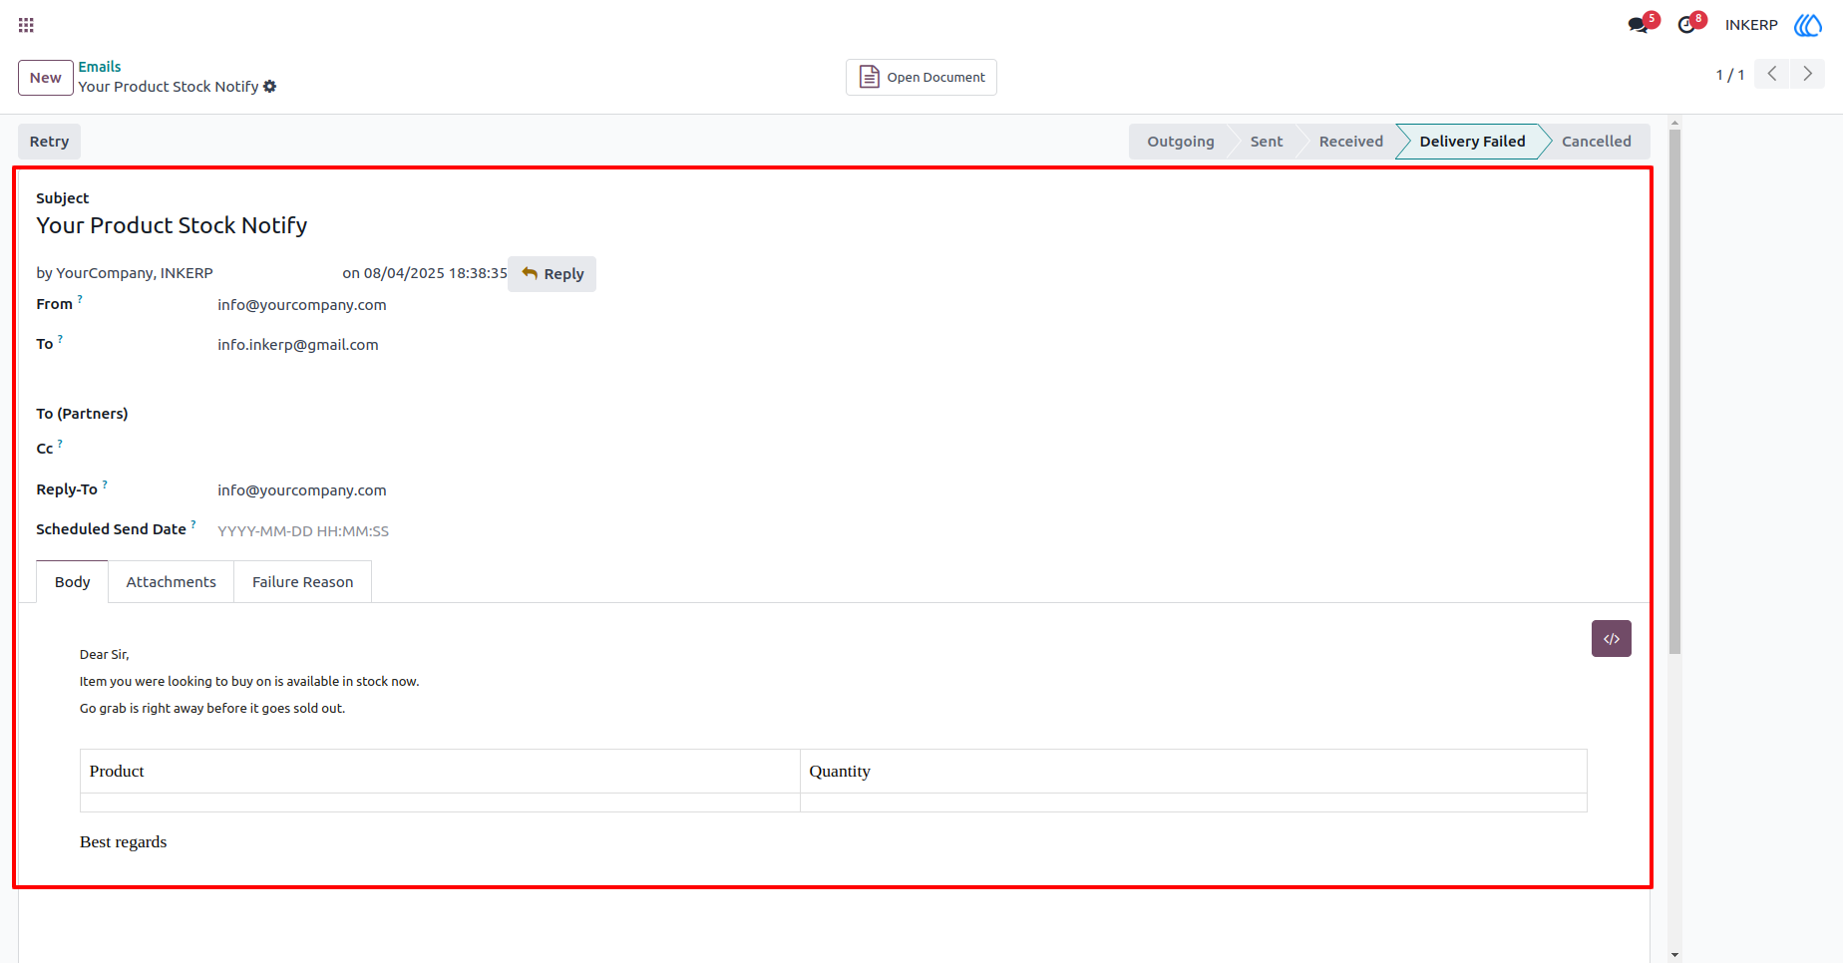The width and height of the screenshot is (1843, 963).
Task: Click the 'on 08/04/2025 18:38:35' date
Action: [425, 273]
